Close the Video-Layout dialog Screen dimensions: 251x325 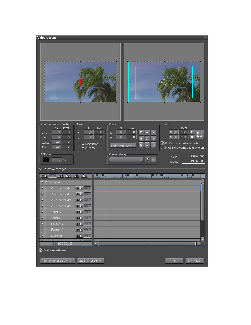205,38
